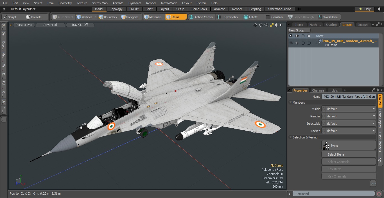This screenshot has width=384, height=198.
Task: Open the Action Center options
Action: click(202, 17)
